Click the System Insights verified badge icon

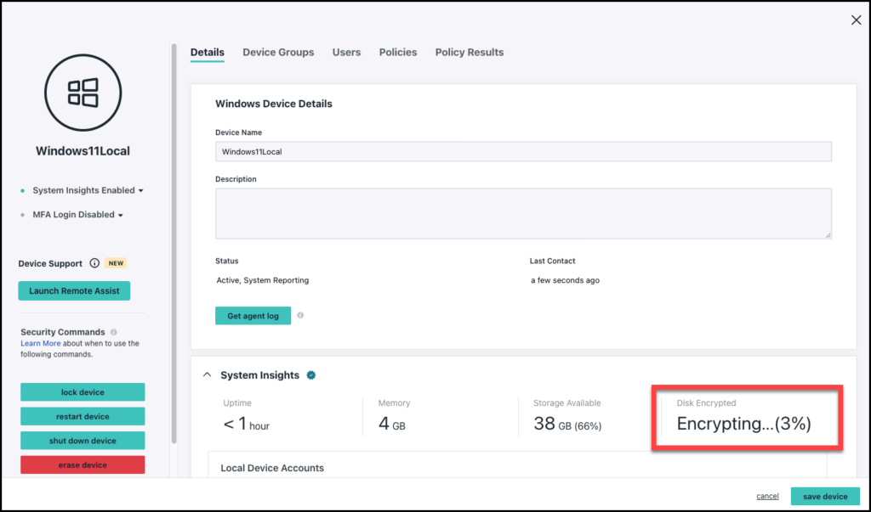click(x=311, y=375)
